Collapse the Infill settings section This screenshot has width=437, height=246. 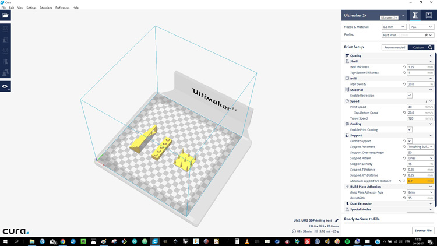pyautogui.click(x=389, y=78)
